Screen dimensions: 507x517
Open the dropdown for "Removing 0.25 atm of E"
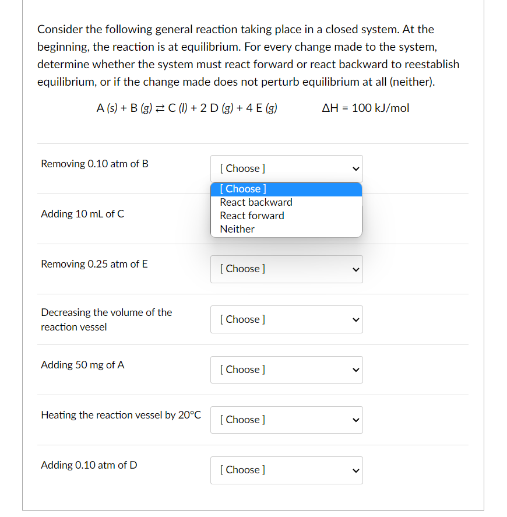[x=286, y=269]
